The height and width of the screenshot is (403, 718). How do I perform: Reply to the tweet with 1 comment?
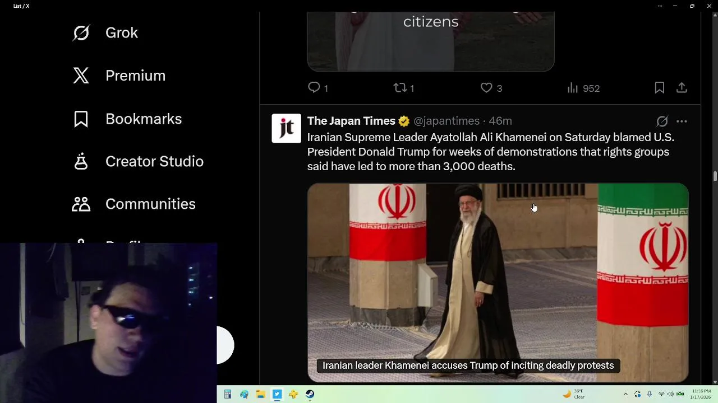coord(318,88)
